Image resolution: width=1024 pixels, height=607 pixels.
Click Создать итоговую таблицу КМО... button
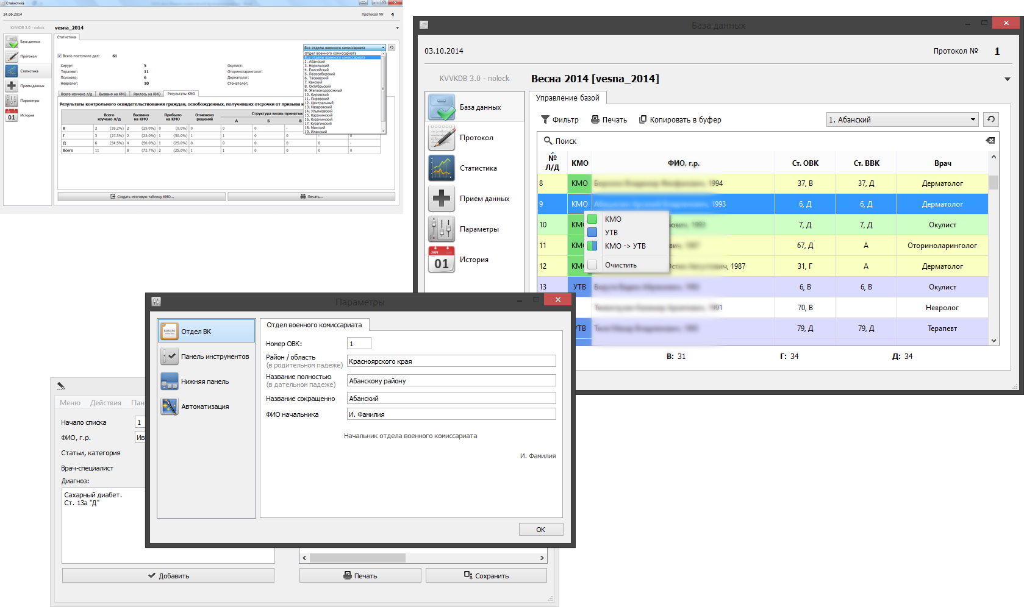[141, 197]
